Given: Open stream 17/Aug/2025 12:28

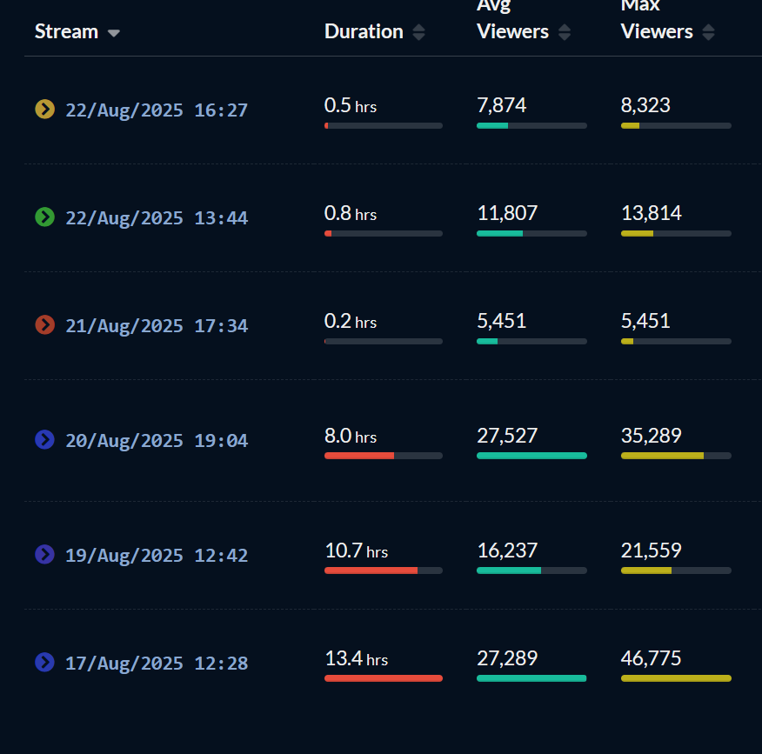Looking at the screenshot, I should pyautogui.click(x=157, y=664).
